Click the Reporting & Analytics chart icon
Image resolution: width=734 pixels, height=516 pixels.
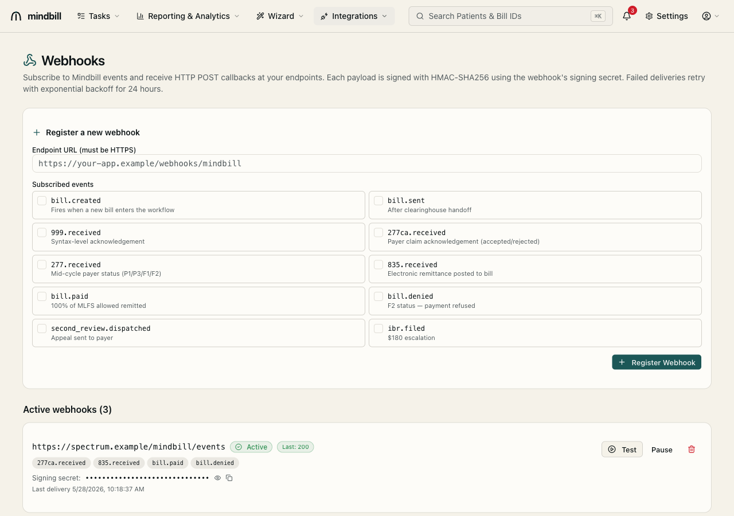tap(140, 16)
